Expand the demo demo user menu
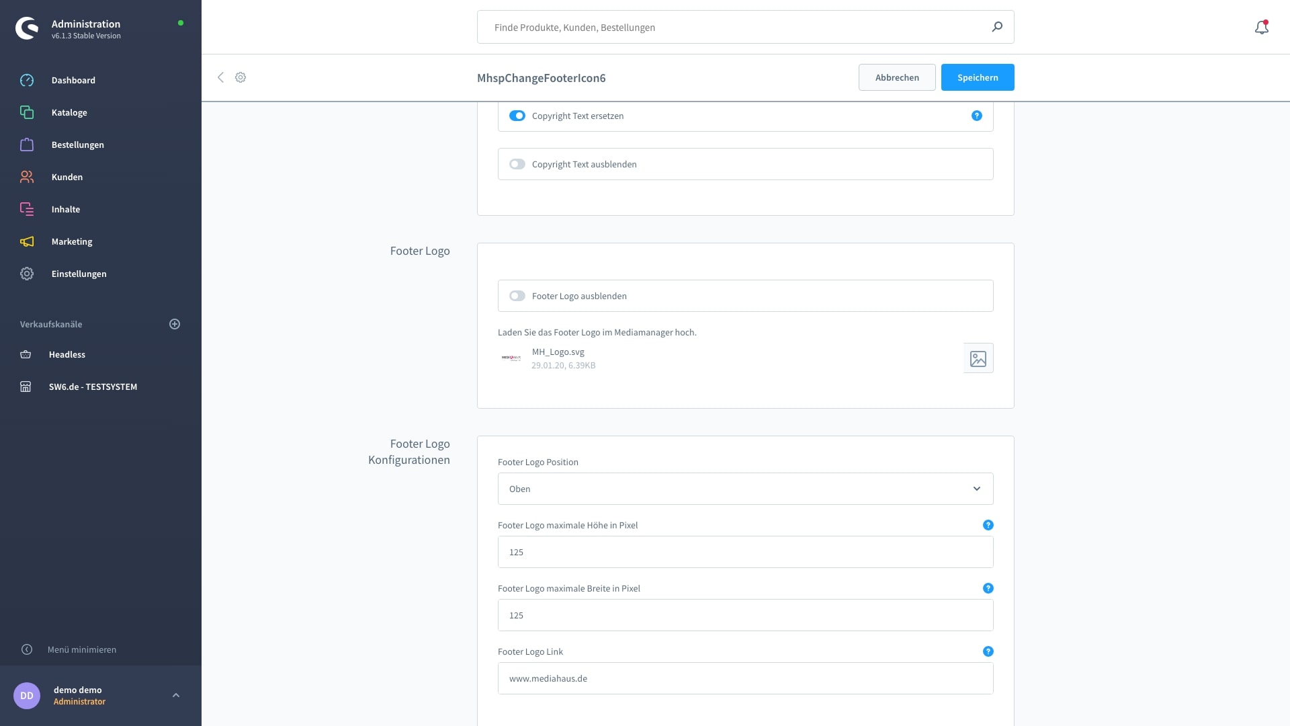Image resolution: width=1290 pixels, height=726 pixels. click(x=176, y=695)
